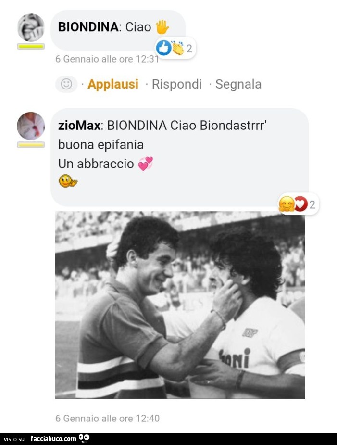Click BIONDINA's profile avatar

tap(31, 27)
